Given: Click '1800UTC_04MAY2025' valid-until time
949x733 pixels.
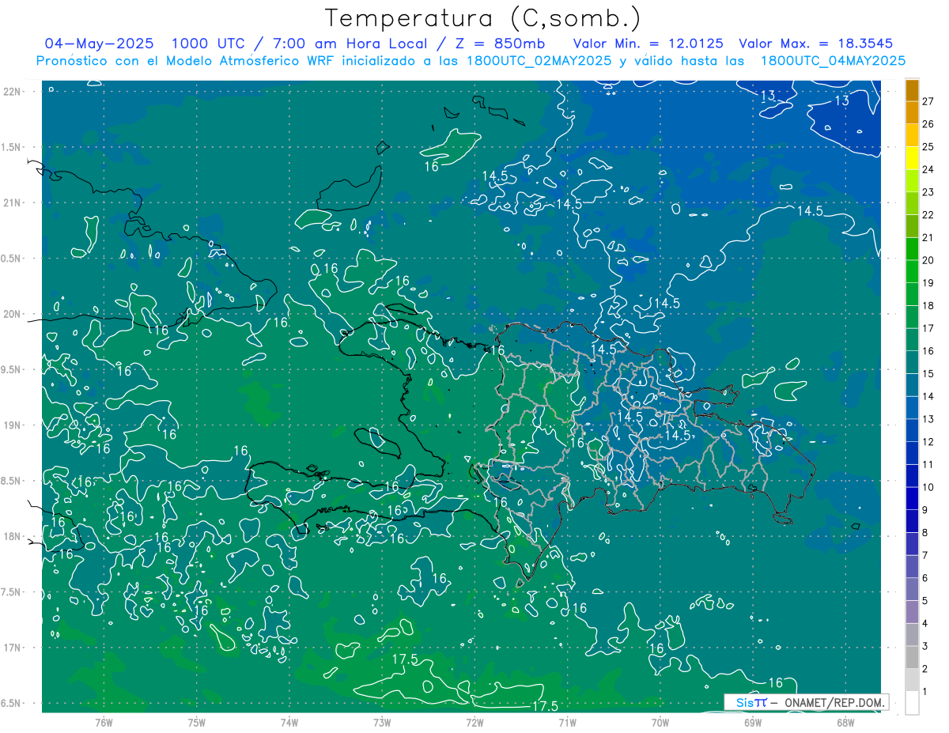Looking at the screenshot, I should point(833,61).
